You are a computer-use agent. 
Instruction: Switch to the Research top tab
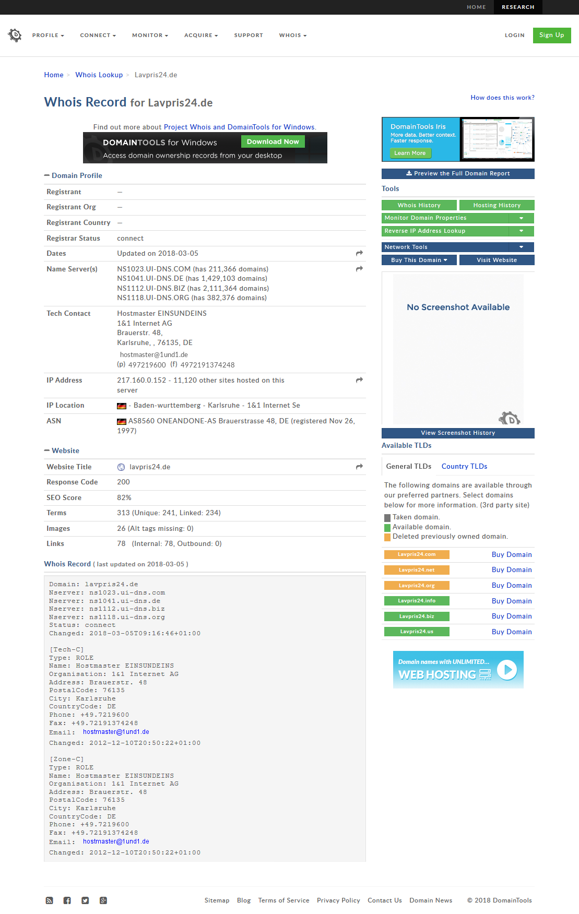(518, 7)
